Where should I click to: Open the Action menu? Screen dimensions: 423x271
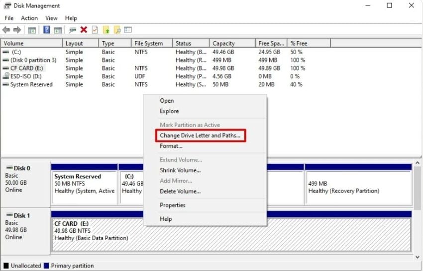click(x=29, y=18)
